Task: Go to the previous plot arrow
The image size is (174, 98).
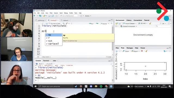Action: (x=117, y=51)
